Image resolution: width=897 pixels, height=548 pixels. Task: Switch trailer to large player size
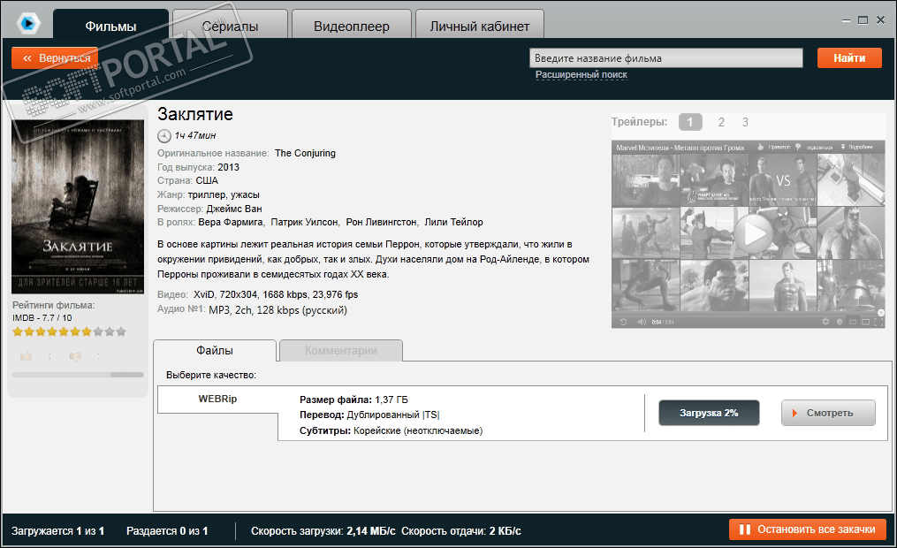pos(865,322)
